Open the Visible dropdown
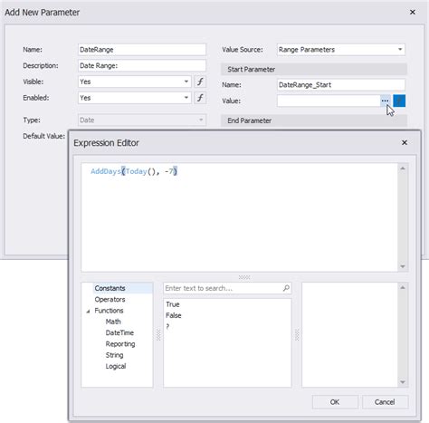 point(186,82)
